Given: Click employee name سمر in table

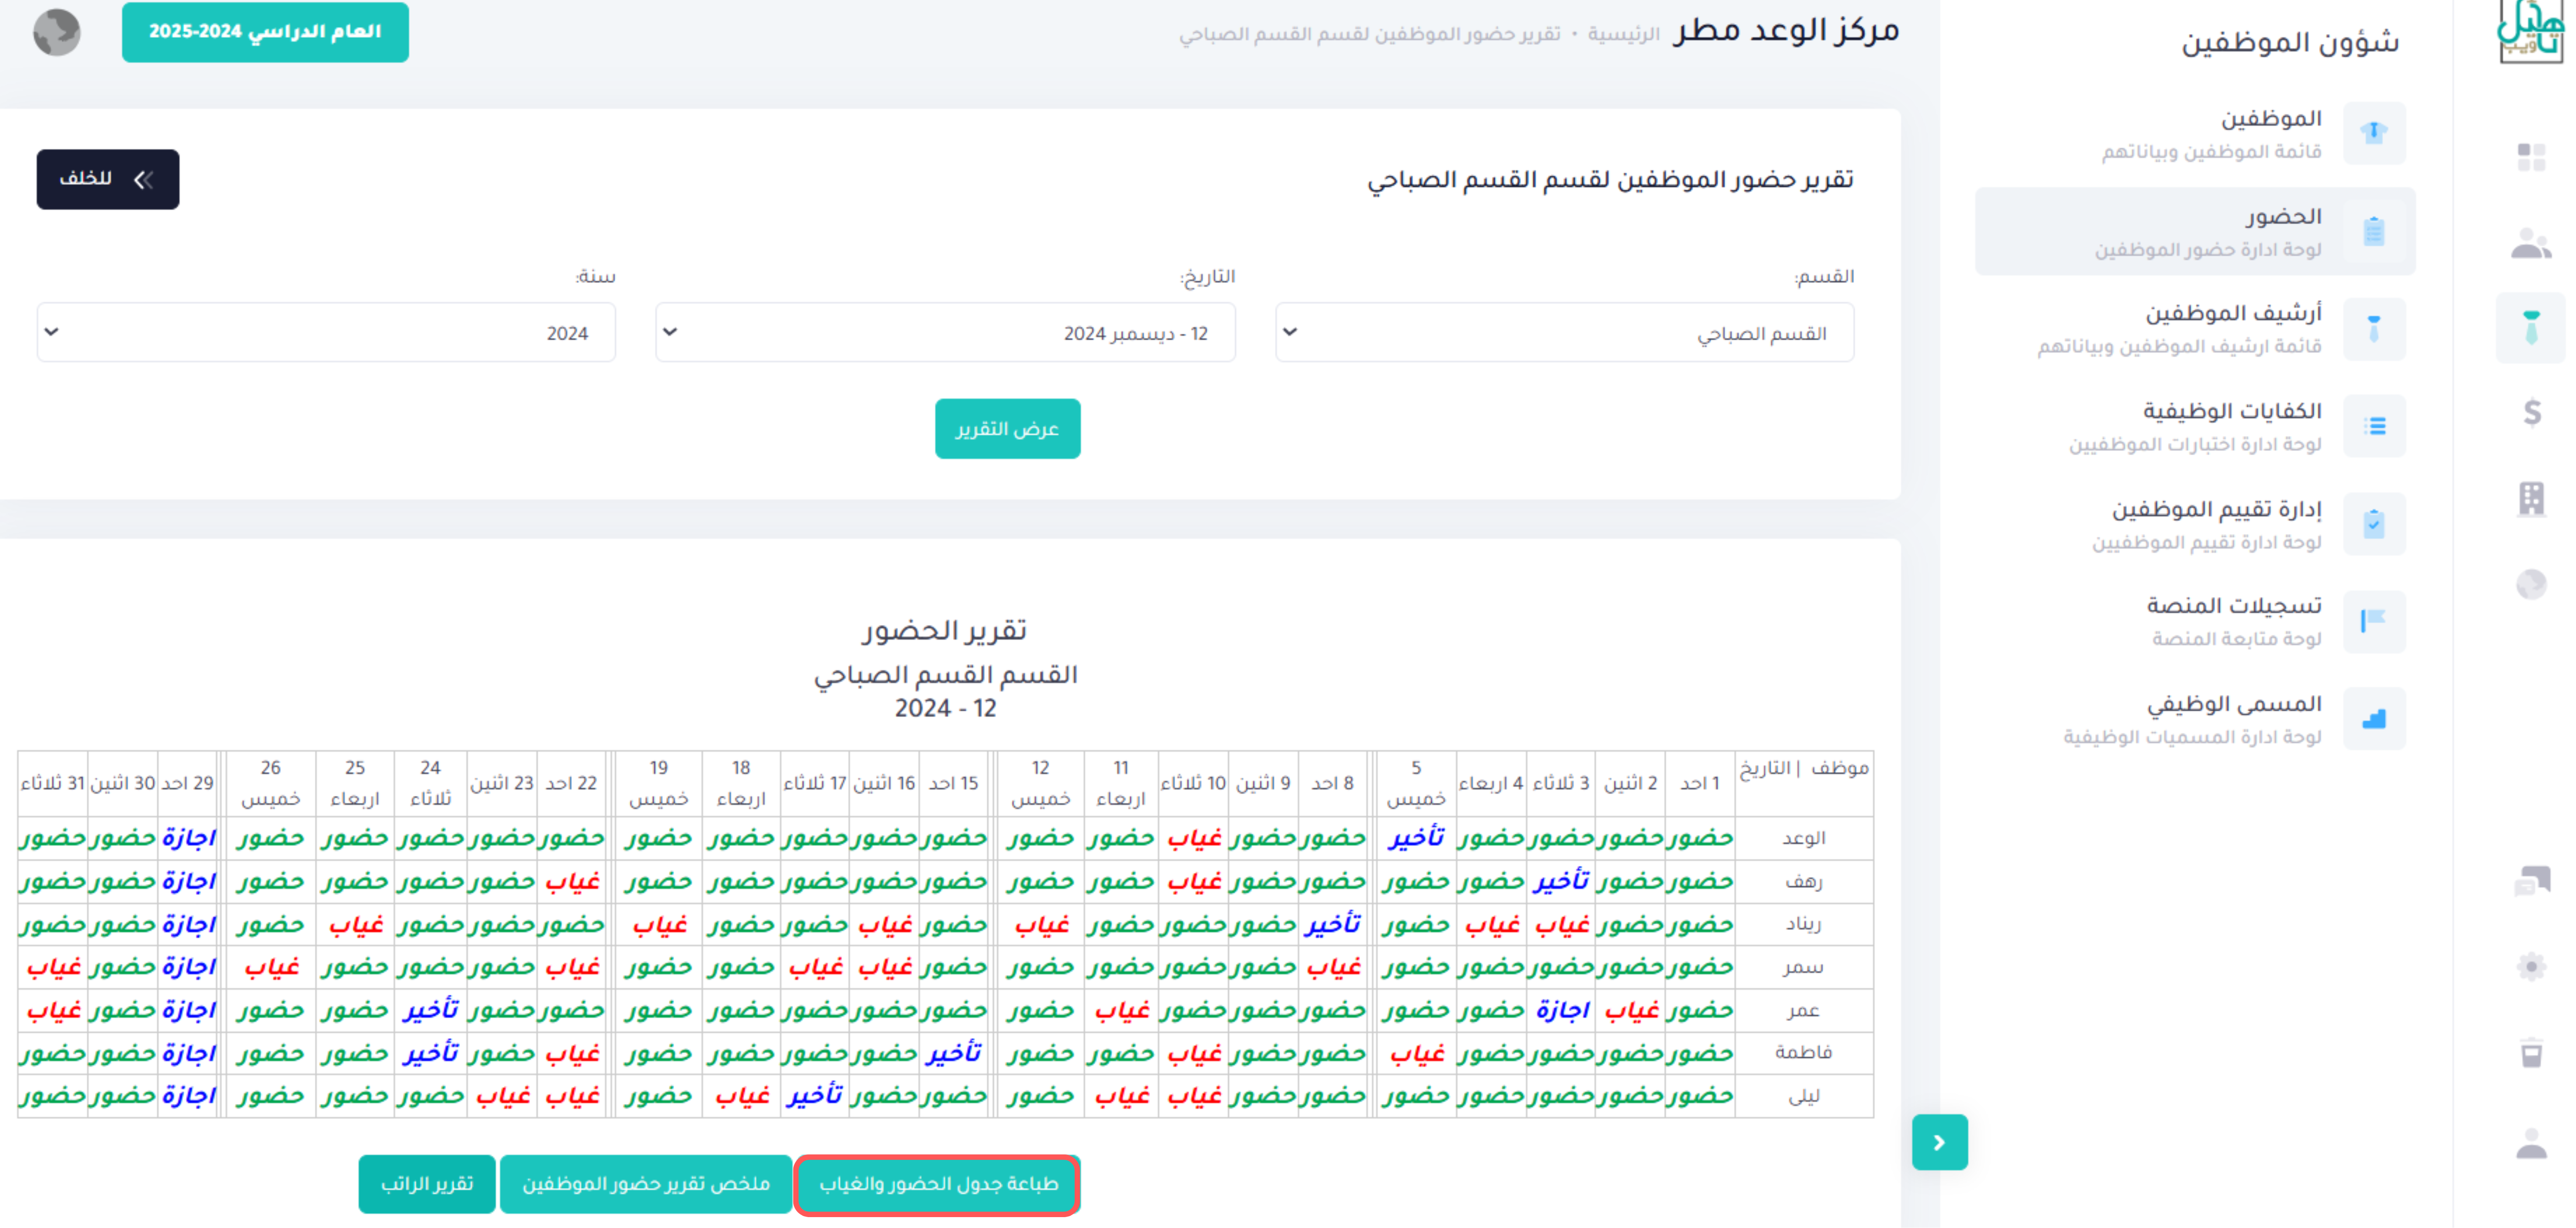Looking at the screenshot, I should tap(1804, 967).
